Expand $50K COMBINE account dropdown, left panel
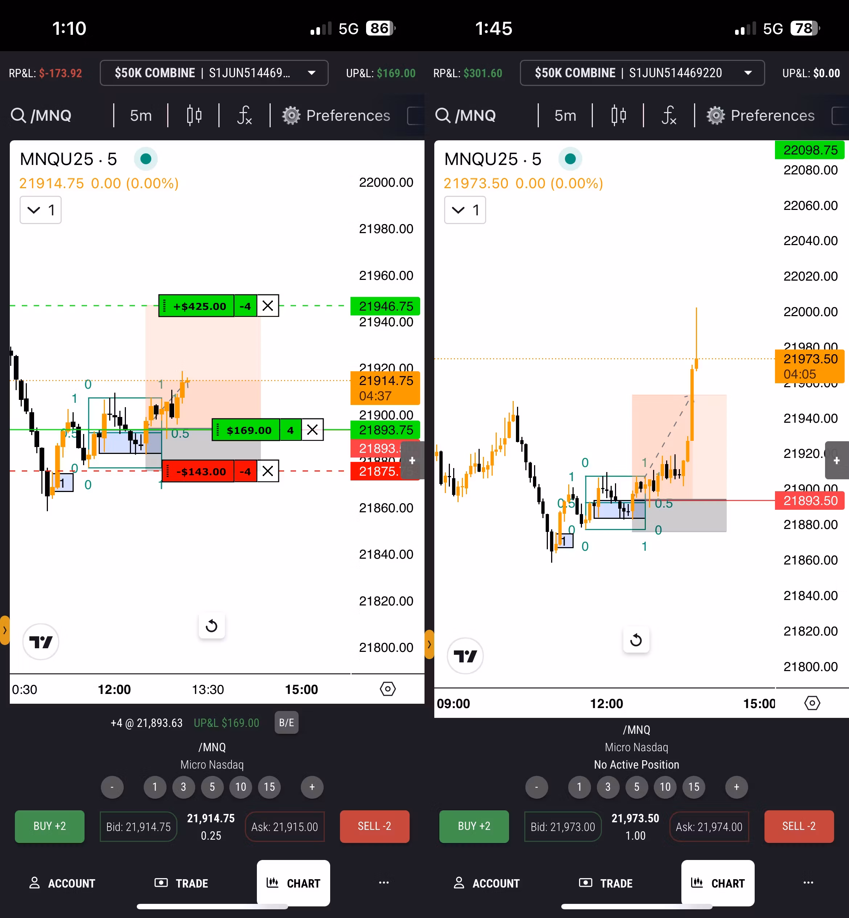The image size is (849, 918). click(214, 73)
